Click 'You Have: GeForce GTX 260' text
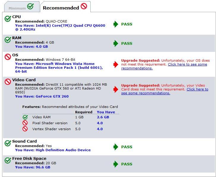The height and width of the screenshot is (177, 216). click(x=42, y=96)
